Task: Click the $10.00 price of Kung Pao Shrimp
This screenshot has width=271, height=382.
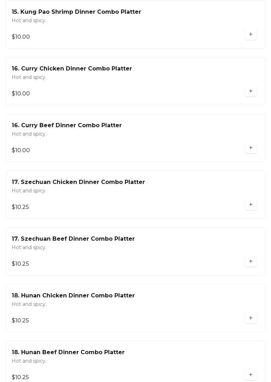Action: (21, 37)
